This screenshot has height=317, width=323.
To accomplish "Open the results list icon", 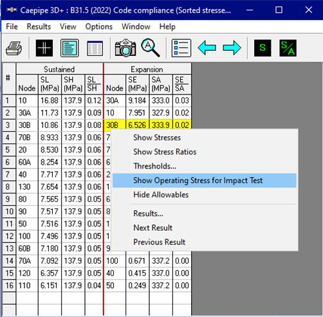I will click(181, 48).
